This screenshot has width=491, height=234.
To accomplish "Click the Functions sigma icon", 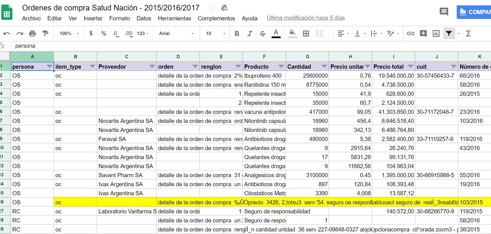I will coord(468,34).
